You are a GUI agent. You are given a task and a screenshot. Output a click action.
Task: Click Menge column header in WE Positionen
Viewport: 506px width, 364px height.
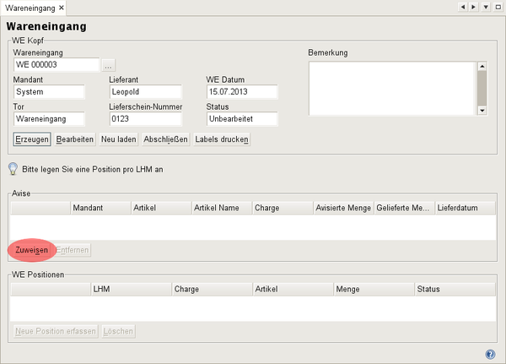(374, 290)
